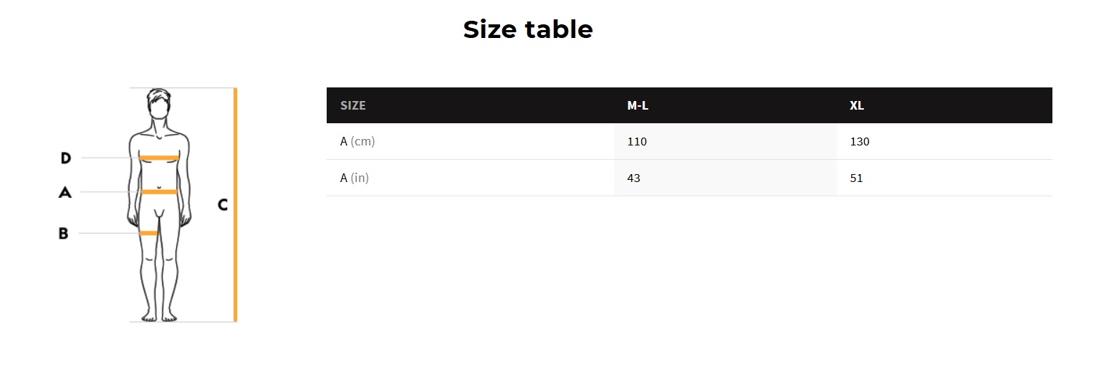Select the SIZE column header
This screenshot has width=1104, height=369.
(x=352, y=105)
